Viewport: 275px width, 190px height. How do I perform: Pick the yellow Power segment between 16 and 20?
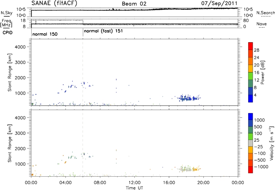pos(251,68)
